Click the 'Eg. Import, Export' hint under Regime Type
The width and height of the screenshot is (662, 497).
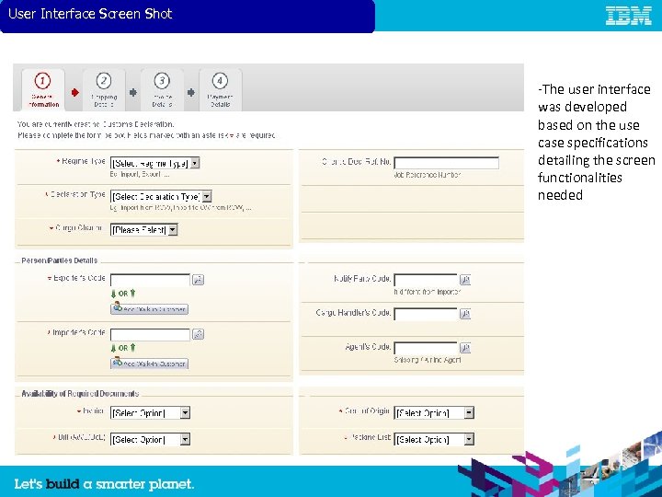click(140, 174)
